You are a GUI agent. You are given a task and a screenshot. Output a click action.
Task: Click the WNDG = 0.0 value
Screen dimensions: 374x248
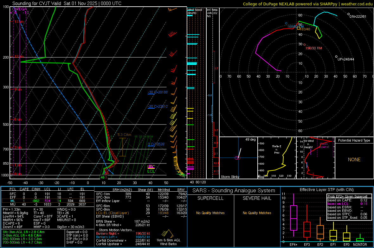[66, 209]
